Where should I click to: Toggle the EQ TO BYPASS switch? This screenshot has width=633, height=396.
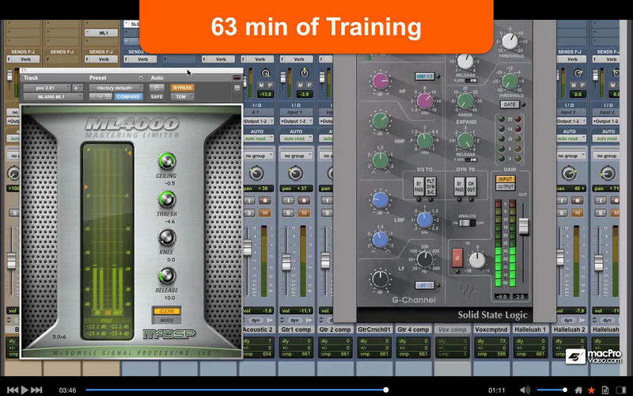419,187
